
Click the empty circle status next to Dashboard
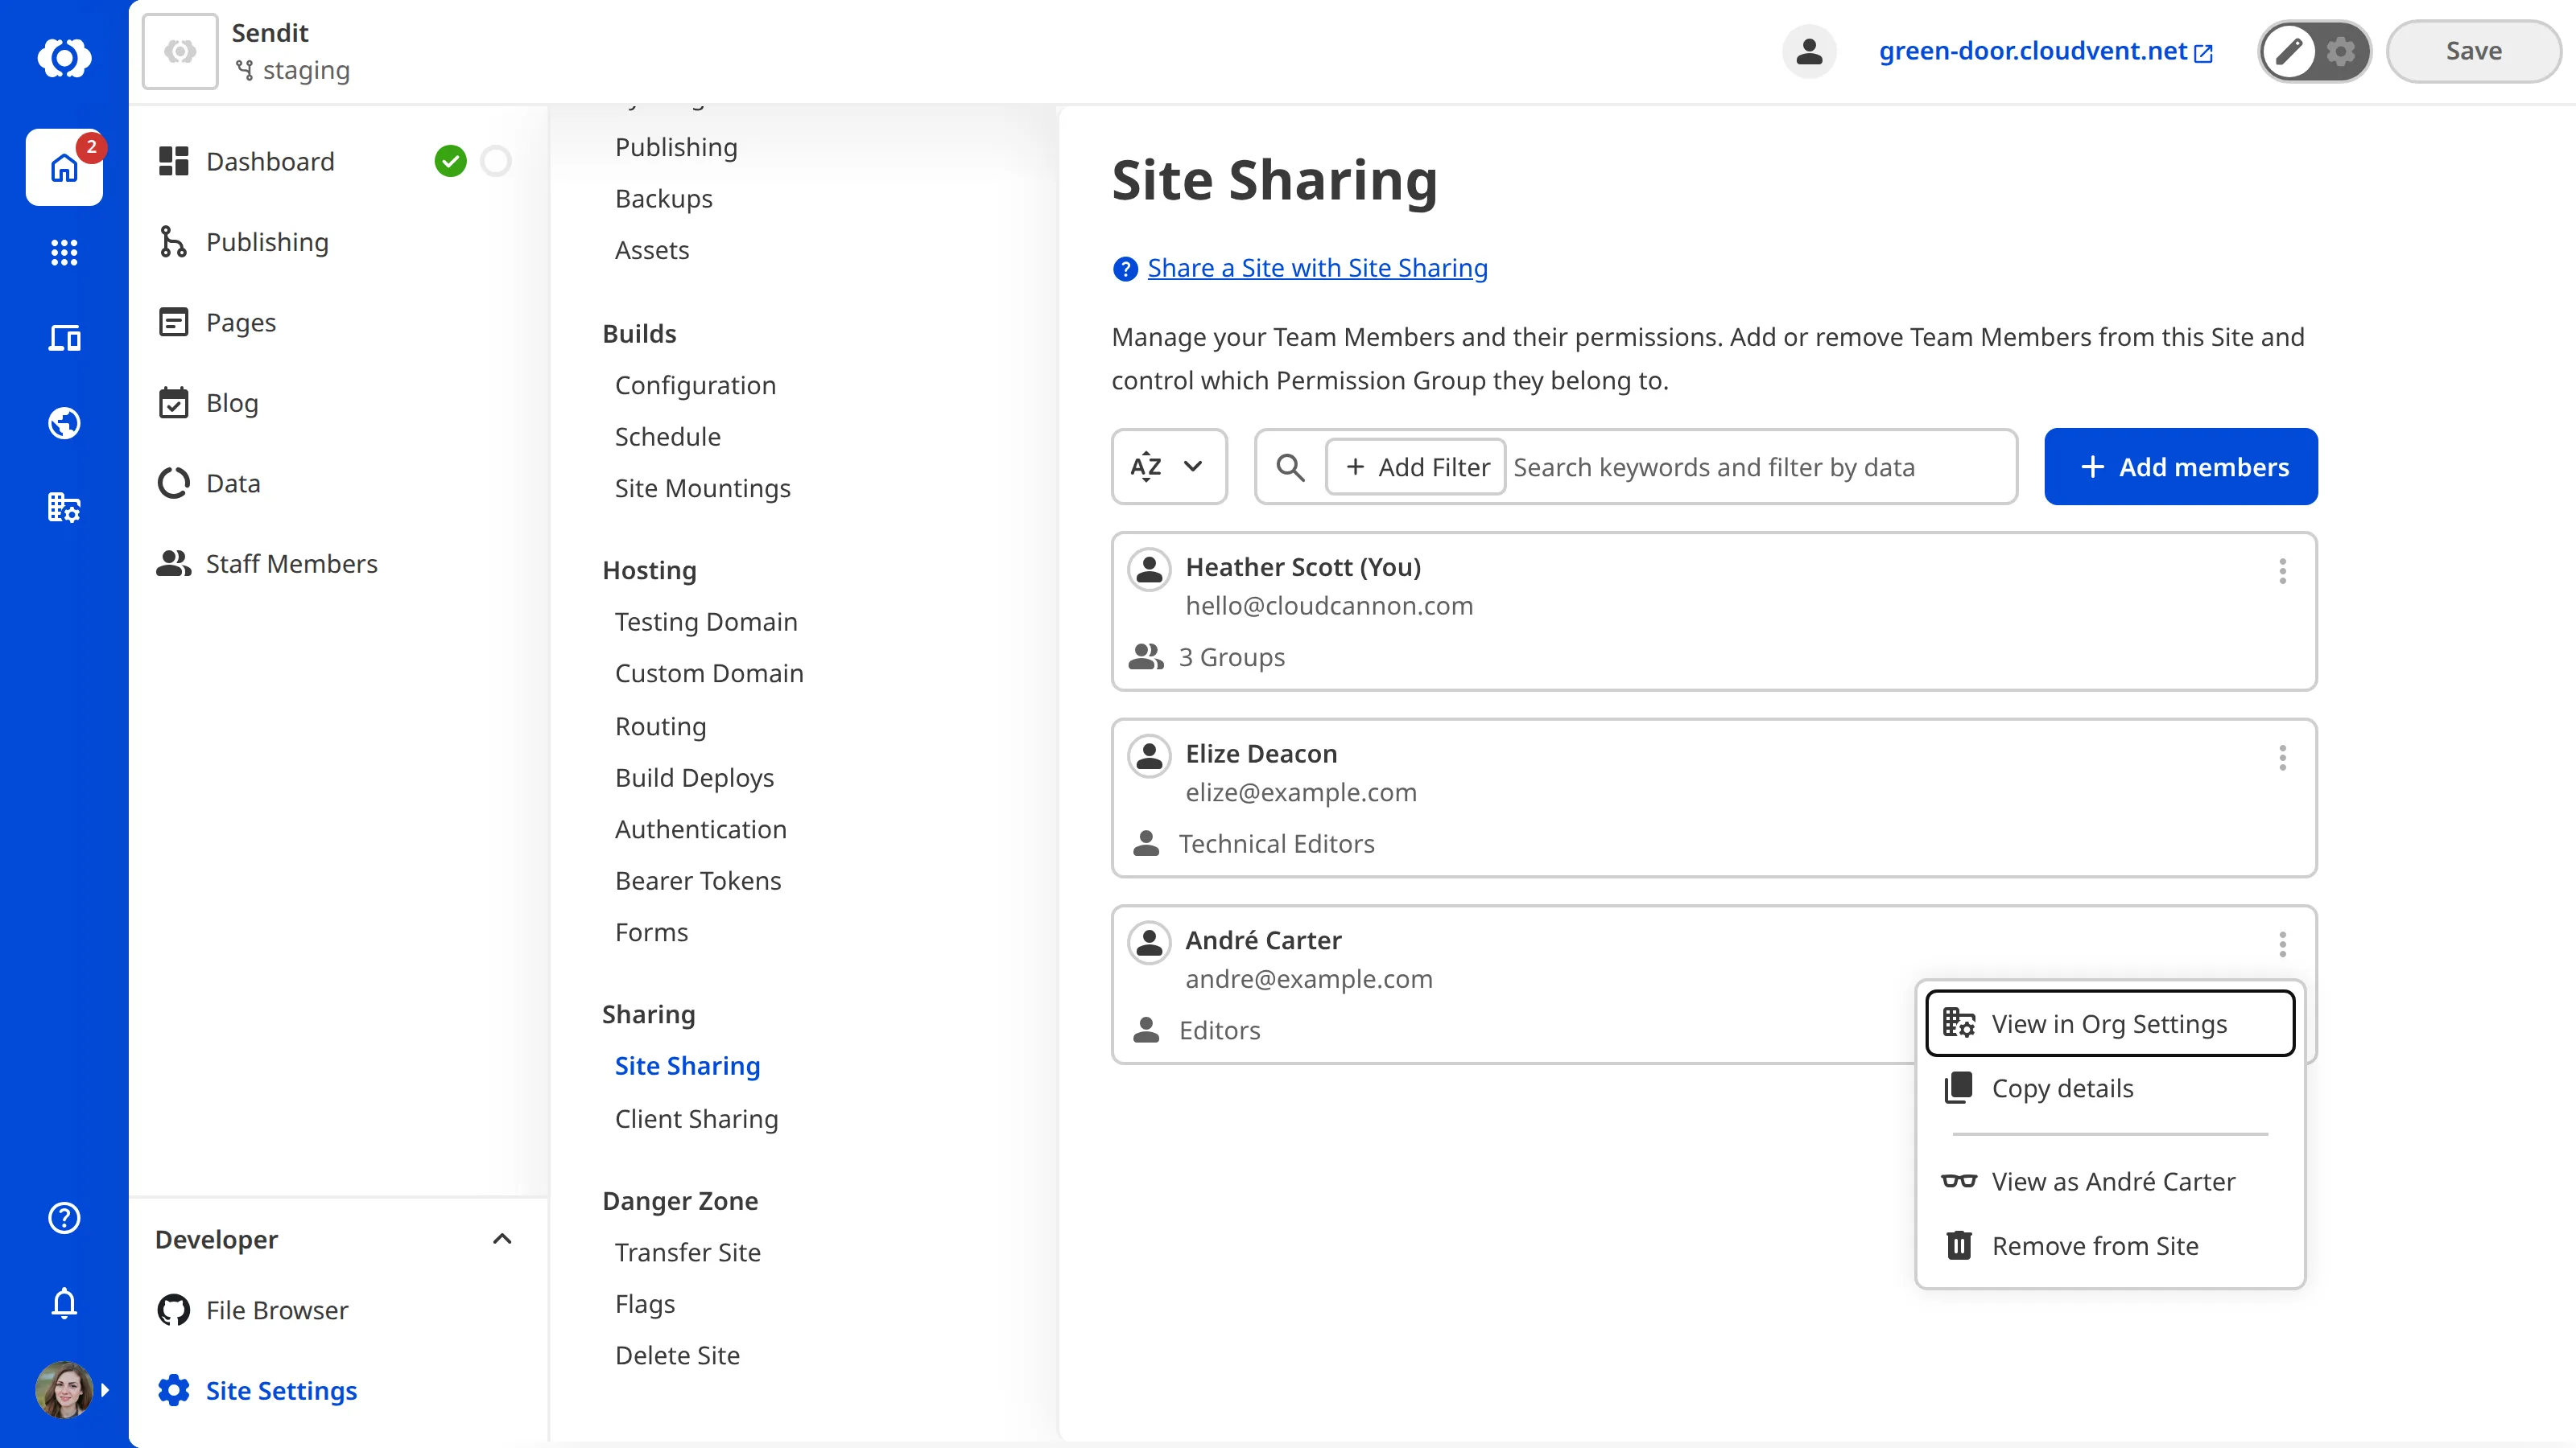(496, 161)
